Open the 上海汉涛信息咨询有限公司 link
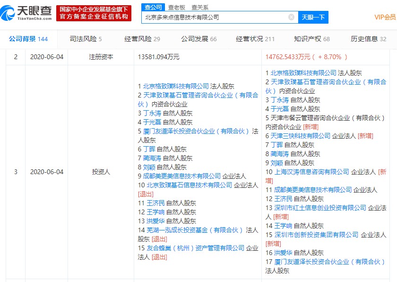 311,172
